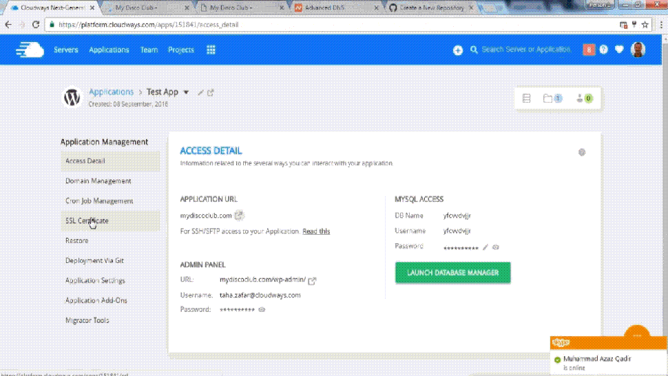Click Launch Database Manager button
The height and width of the screenshot is (376, 668).
coord(453,273)
